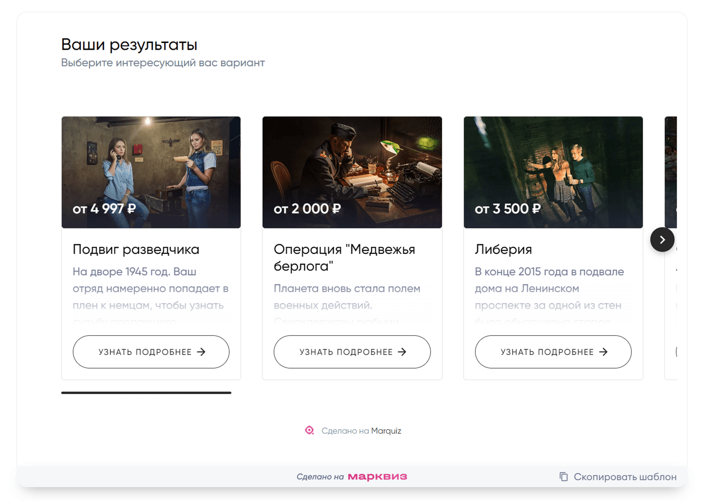Click the arrow icon in Медвежья берлога's button
707x501 pixels.
tap(402, 352)
